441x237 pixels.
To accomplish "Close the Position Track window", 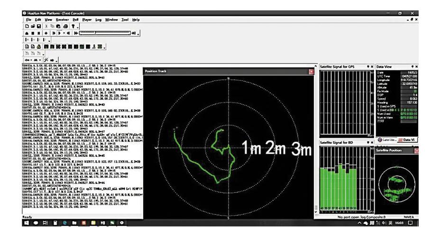I will pyautogui.click(x=311, y=71).
